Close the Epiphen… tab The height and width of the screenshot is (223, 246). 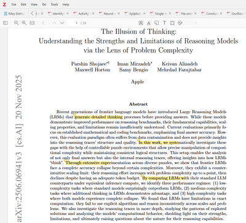tap(145, 14)
